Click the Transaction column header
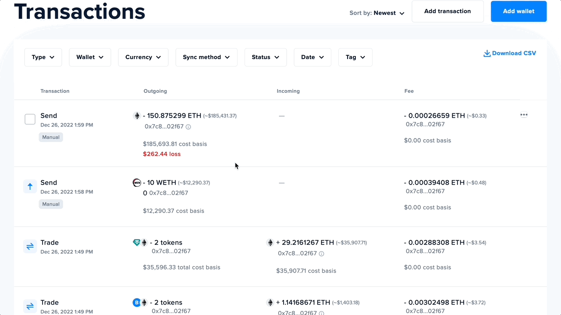The height and width of the screenshot is (315, 561). pyautogui.click(x=55, y=91)
